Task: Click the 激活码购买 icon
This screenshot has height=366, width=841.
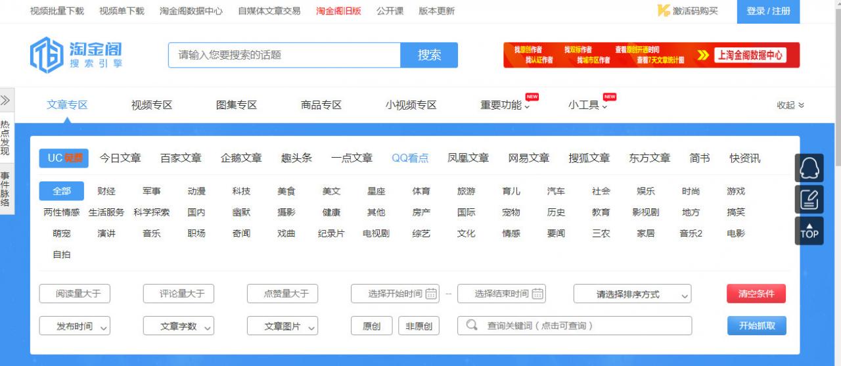Action: click(x=664, y=11)
